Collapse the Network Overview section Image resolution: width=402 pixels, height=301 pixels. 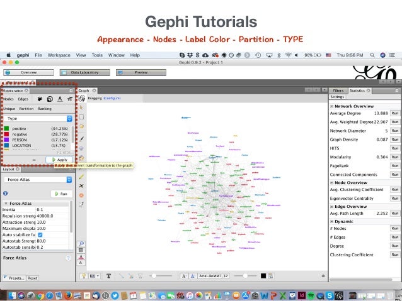pos(332,106)
